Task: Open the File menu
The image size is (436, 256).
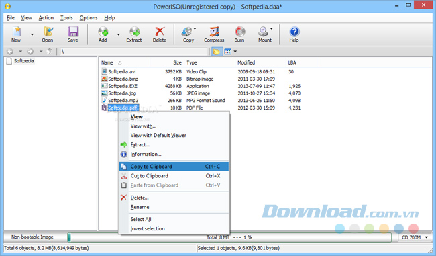Action: [x=11, y=18]
